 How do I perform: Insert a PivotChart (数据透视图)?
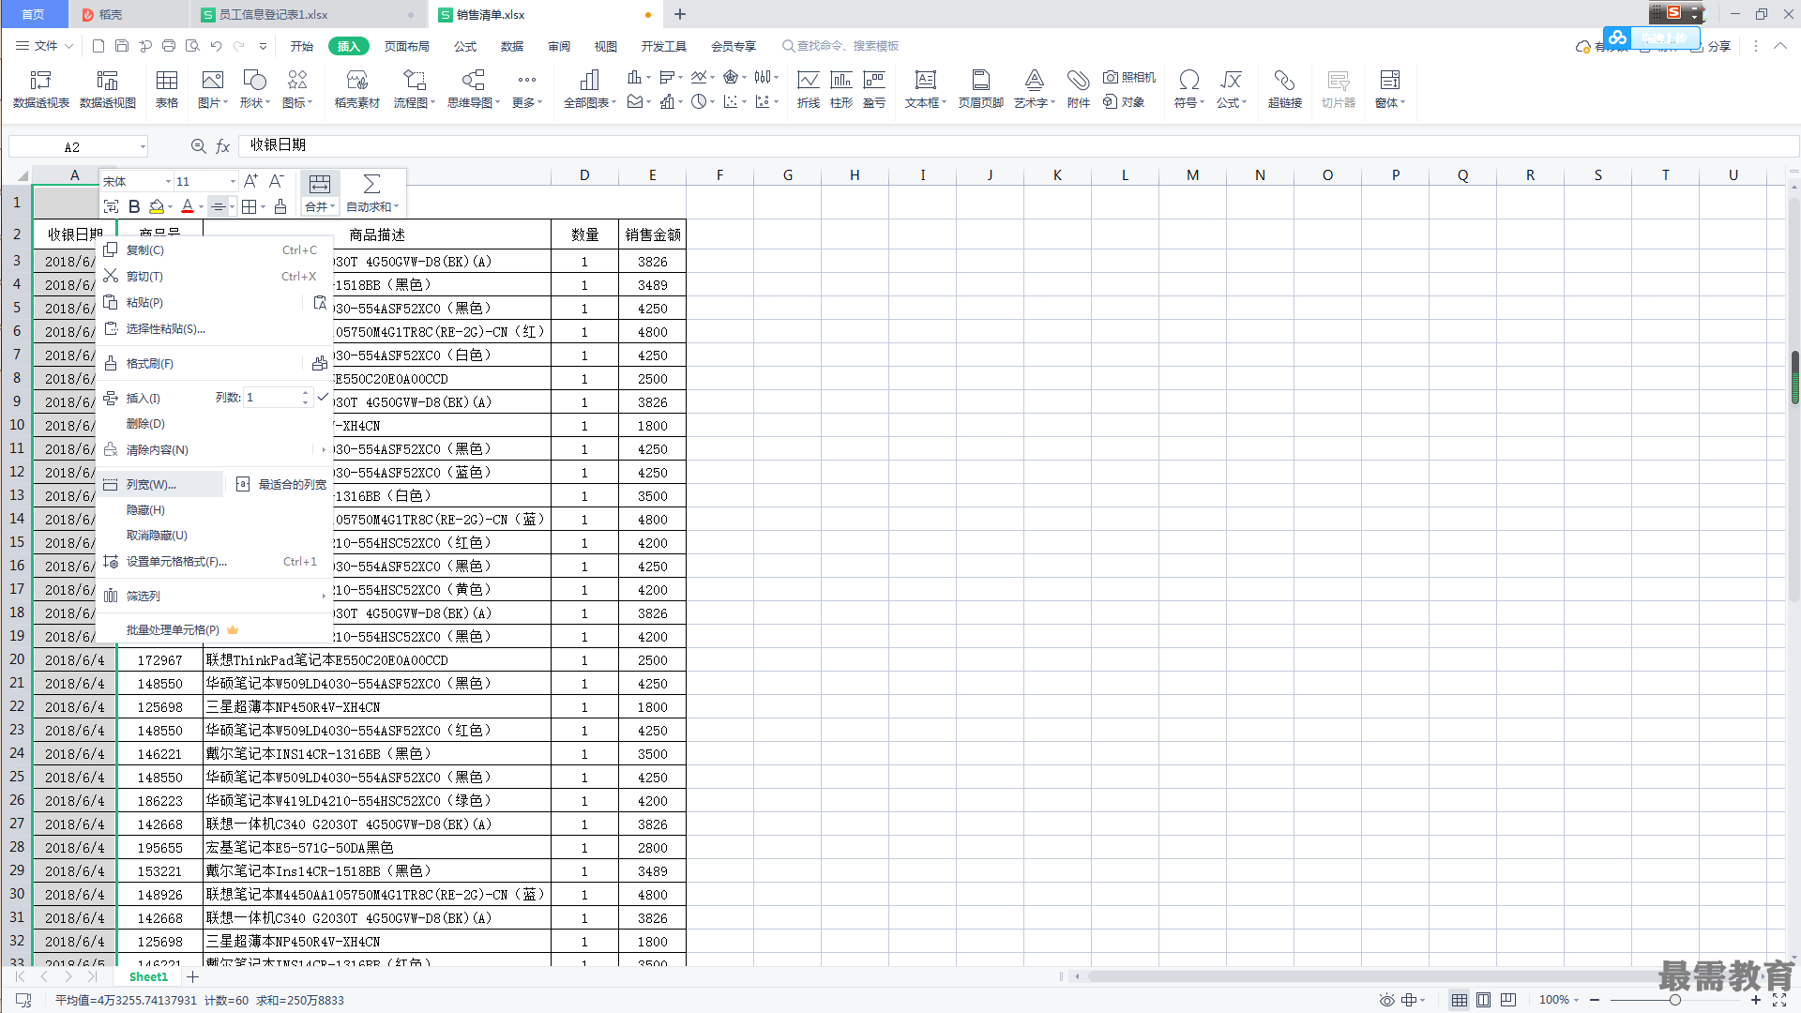click(x=108, y=89)
